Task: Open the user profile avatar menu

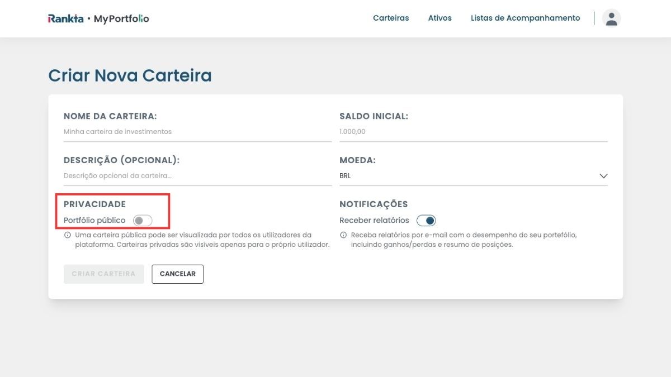Action: [611, 18]
